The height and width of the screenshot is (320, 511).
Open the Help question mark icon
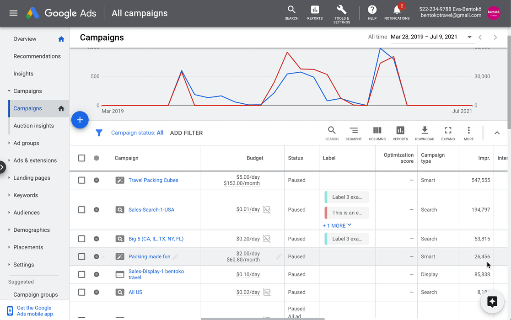tap(372, 13)
